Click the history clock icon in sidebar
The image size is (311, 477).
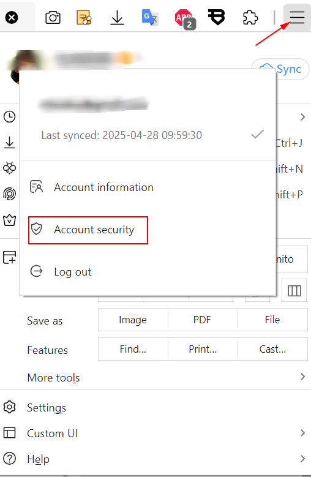click(x=9, y=117)
